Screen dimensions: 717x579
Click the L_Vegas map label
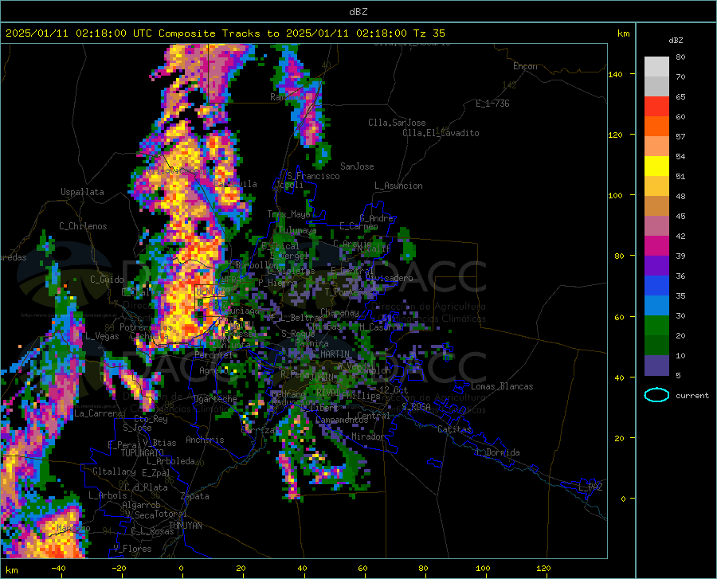pos(102,336)
